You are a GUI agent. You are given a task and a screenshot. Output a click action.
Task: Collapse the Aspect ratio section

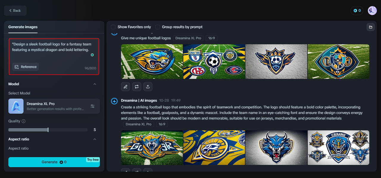point(95,139)
